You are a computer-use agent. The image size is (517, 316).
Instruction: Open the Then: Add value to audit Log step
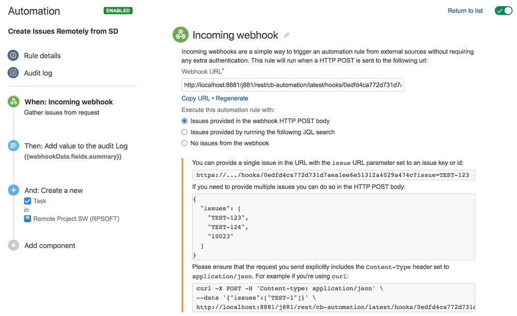click(x=76, y=146)
